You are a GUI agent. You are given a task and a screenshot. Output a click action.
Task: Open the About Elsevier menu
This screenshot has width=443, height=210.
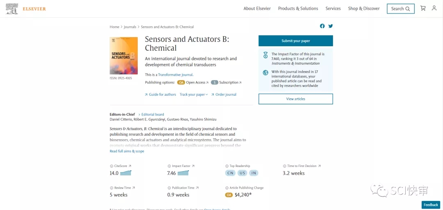[257, 9]
